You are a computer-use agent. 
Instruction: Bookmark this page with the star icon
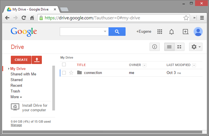186,18
